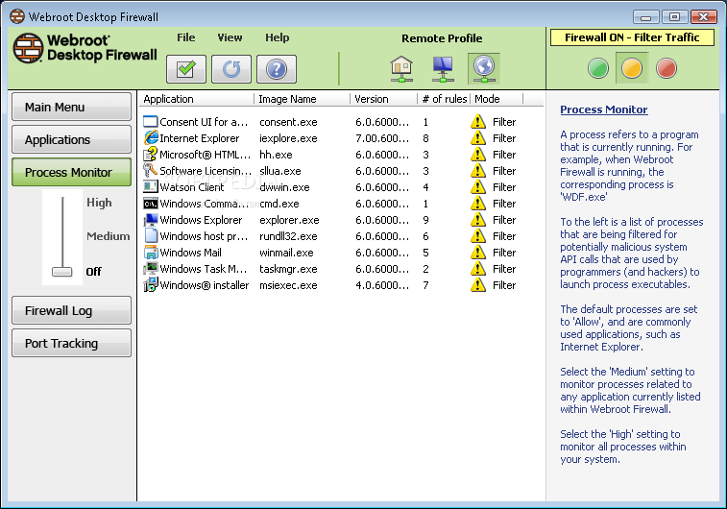Open the View menu
Screen dimensions: 727x509
[230, 37]
